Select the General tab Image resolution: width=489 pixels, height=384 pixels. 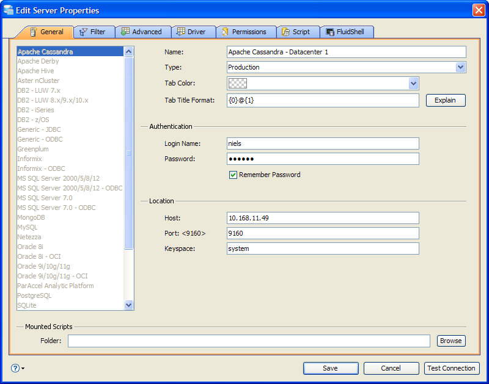[48, 32]
